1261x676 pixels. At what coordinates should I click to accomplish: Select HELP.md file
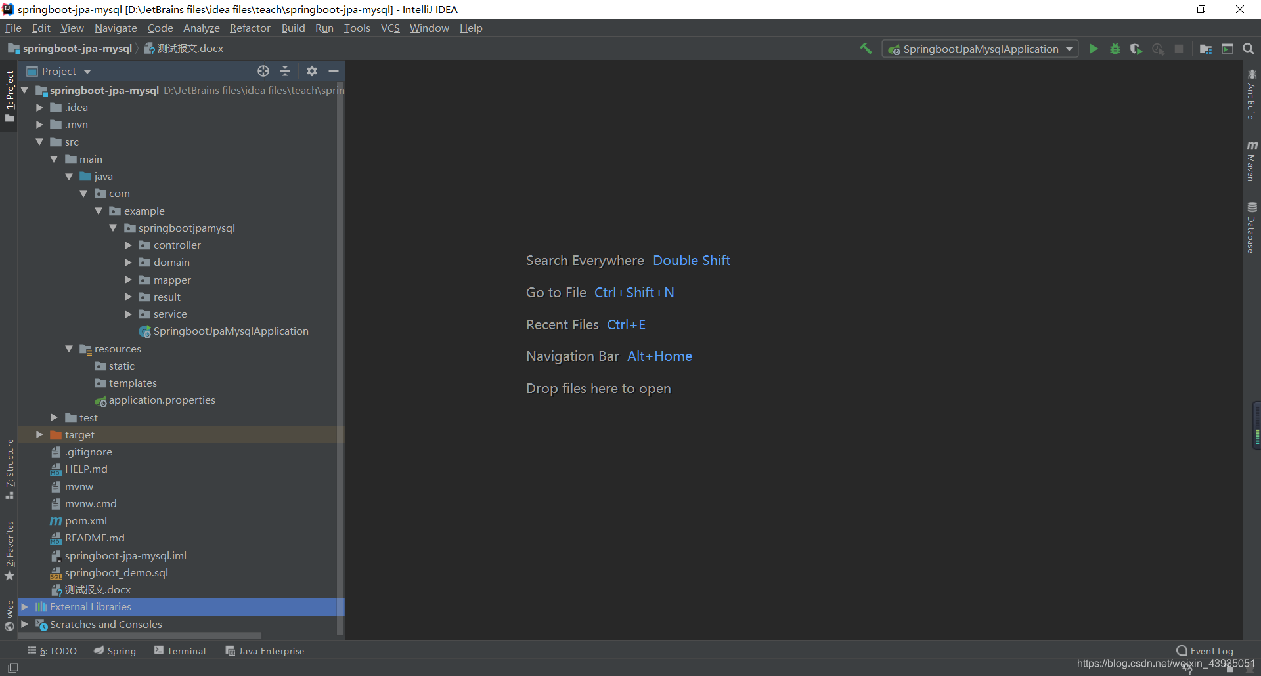pos(79,469)
